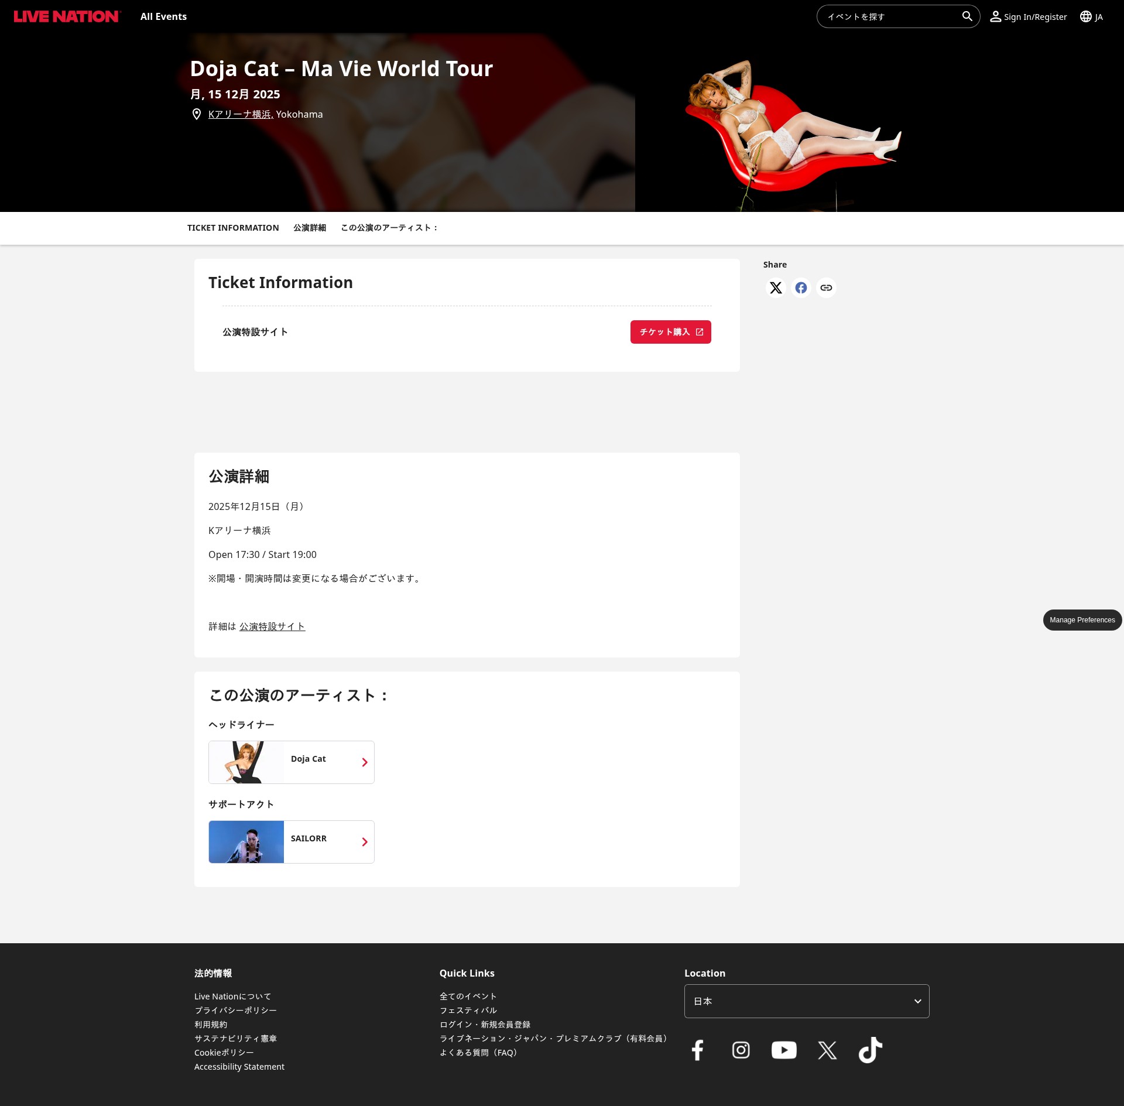This screenshot has height=1106, width=1124.
Task: Click the チケット購入 button
Action: coord(671,332)
